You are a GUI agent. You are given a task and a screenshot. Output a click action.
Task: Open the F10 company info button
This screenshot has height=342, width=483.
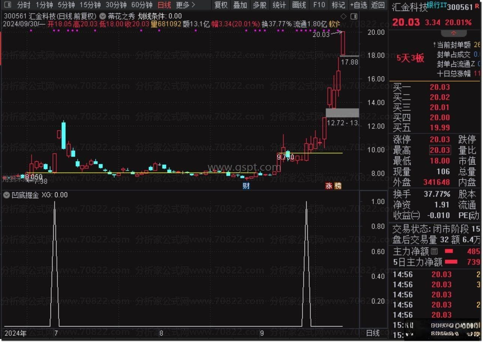[319, 5]
